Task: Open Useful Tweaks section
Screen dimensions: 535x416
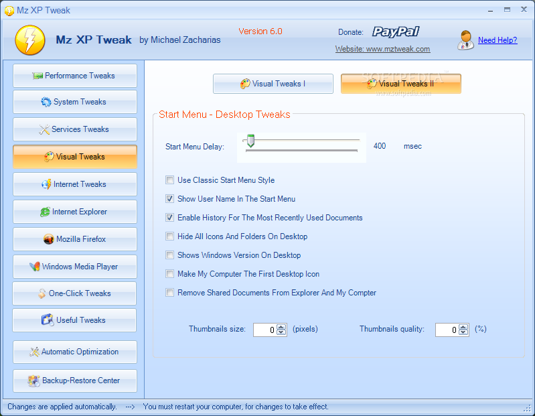Action: 74,320
